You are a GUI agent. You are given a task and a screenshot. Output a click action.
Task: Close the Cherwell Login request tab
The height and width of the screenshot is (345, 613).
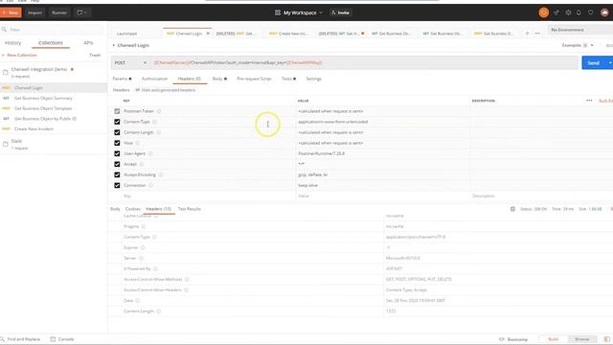pyautogui.click(x=208, y=34)
